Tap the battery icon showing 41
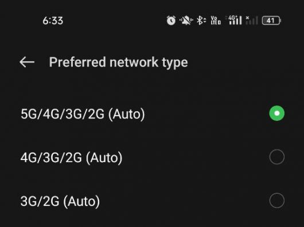 point(271,20)
